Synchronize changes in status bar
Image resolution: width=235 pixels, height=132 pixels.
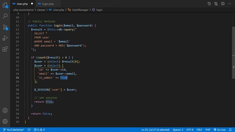[x=29, y=130]
